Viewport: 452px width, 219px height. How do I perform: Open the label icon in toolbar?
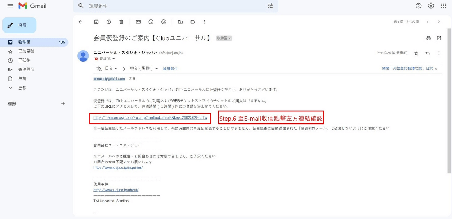[193, 22]
